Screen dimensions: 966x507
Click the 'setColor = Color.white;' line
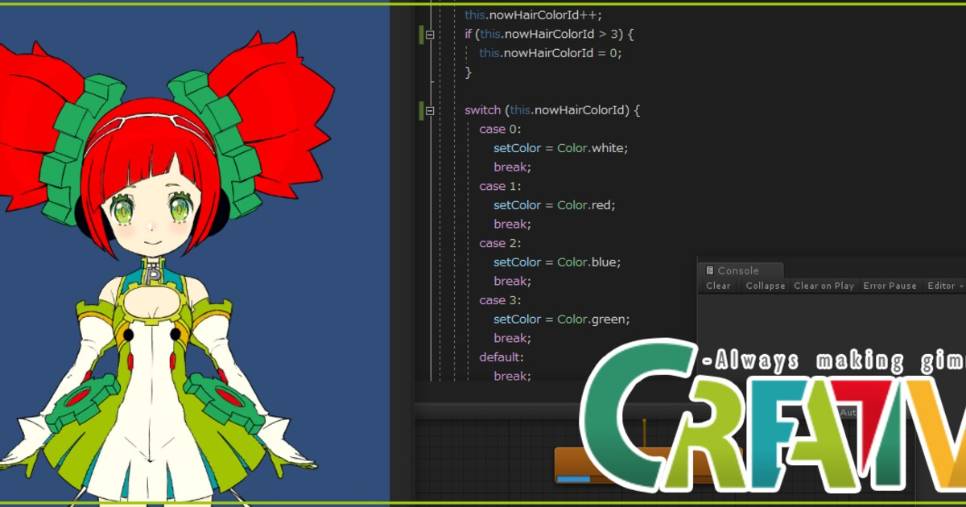point(560,148)
